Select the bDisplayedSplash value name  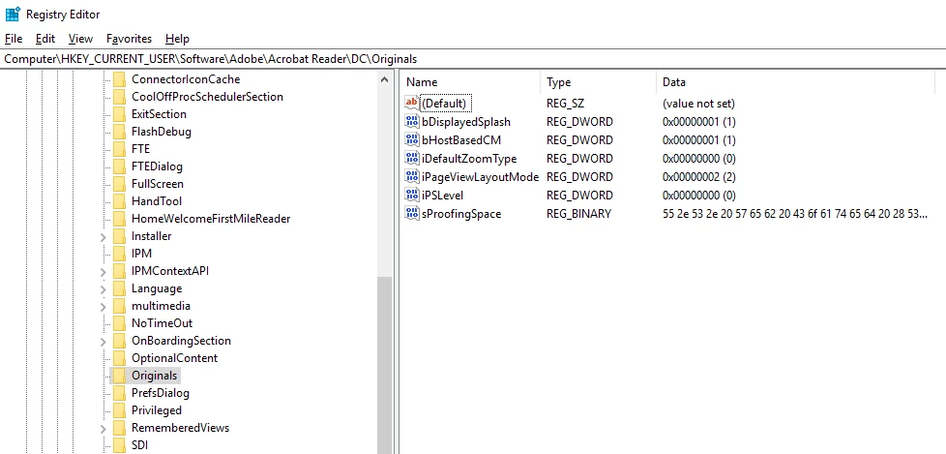(x=466, y=122)
